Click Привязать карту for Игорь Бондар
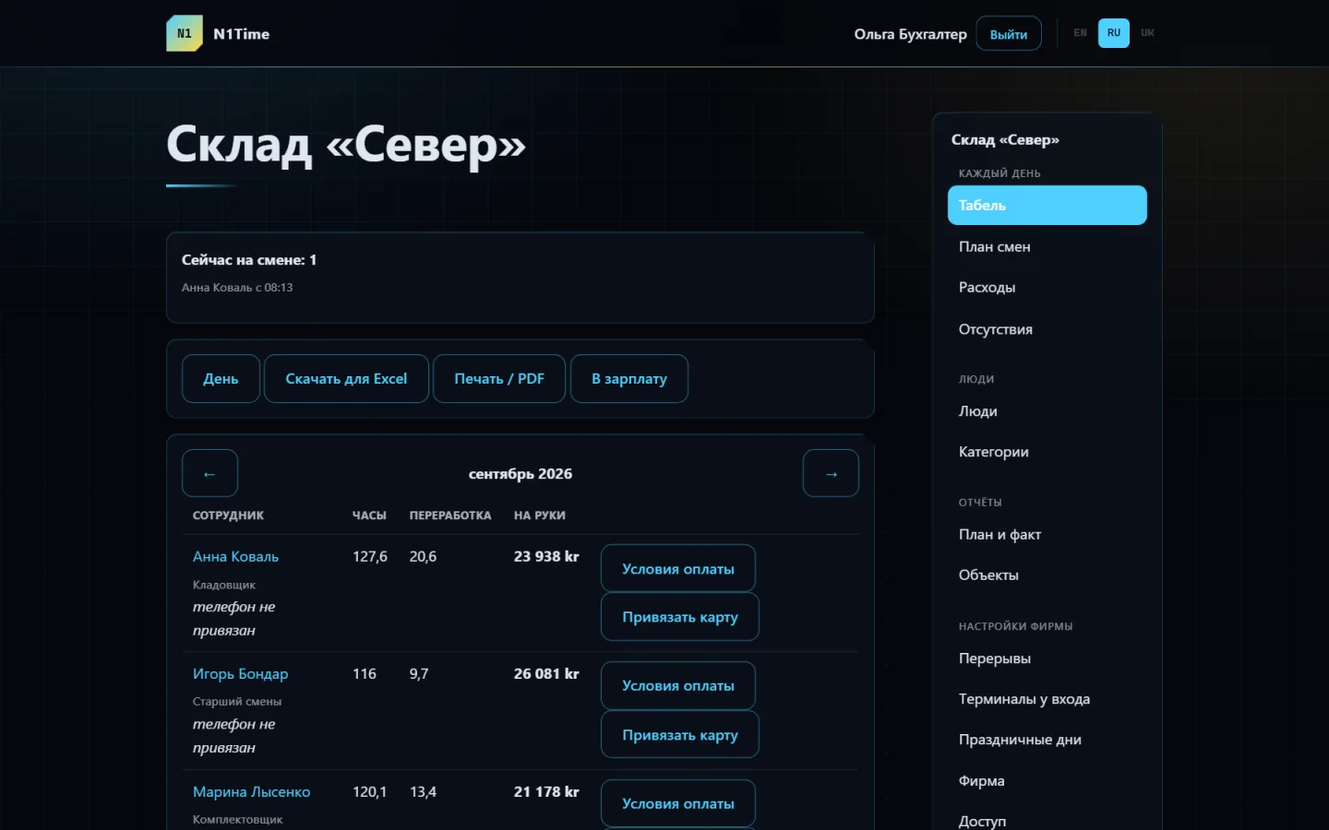The image size is (1329, 830). pyautogui.click(x=680, y=735)
